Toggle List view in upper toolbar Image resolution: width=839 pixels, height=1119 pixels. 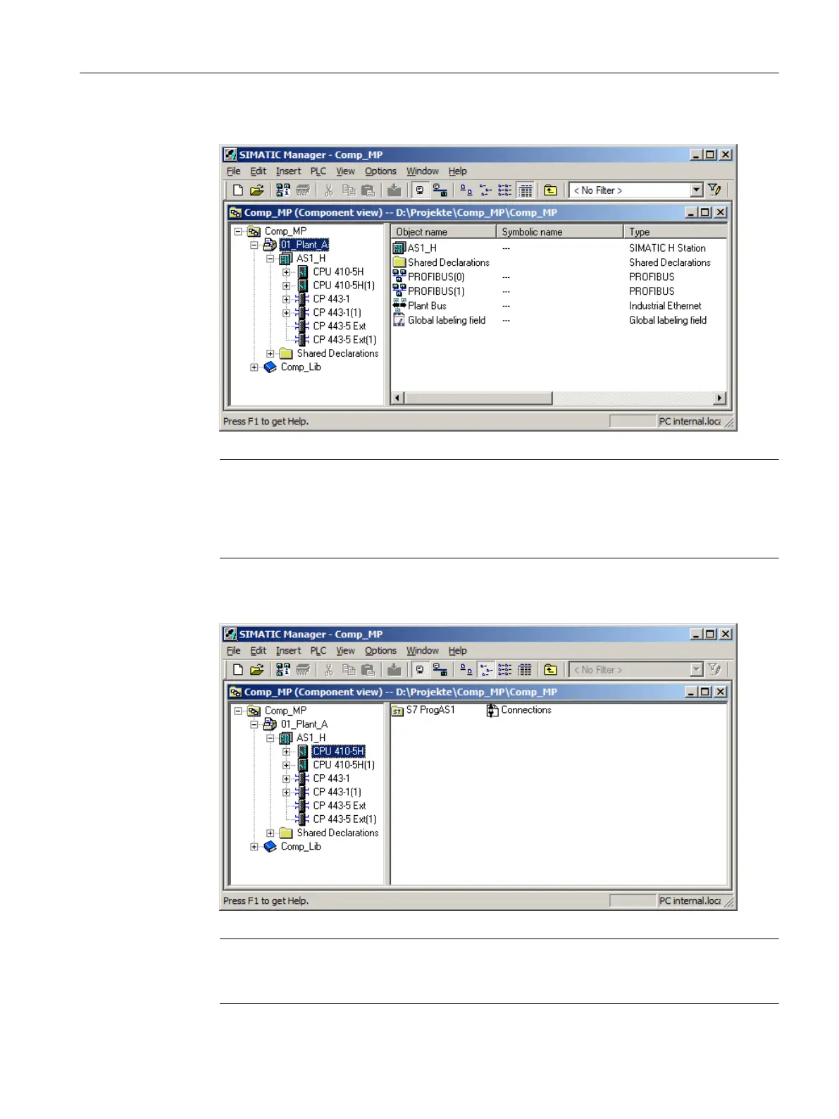tap(505, 190)
